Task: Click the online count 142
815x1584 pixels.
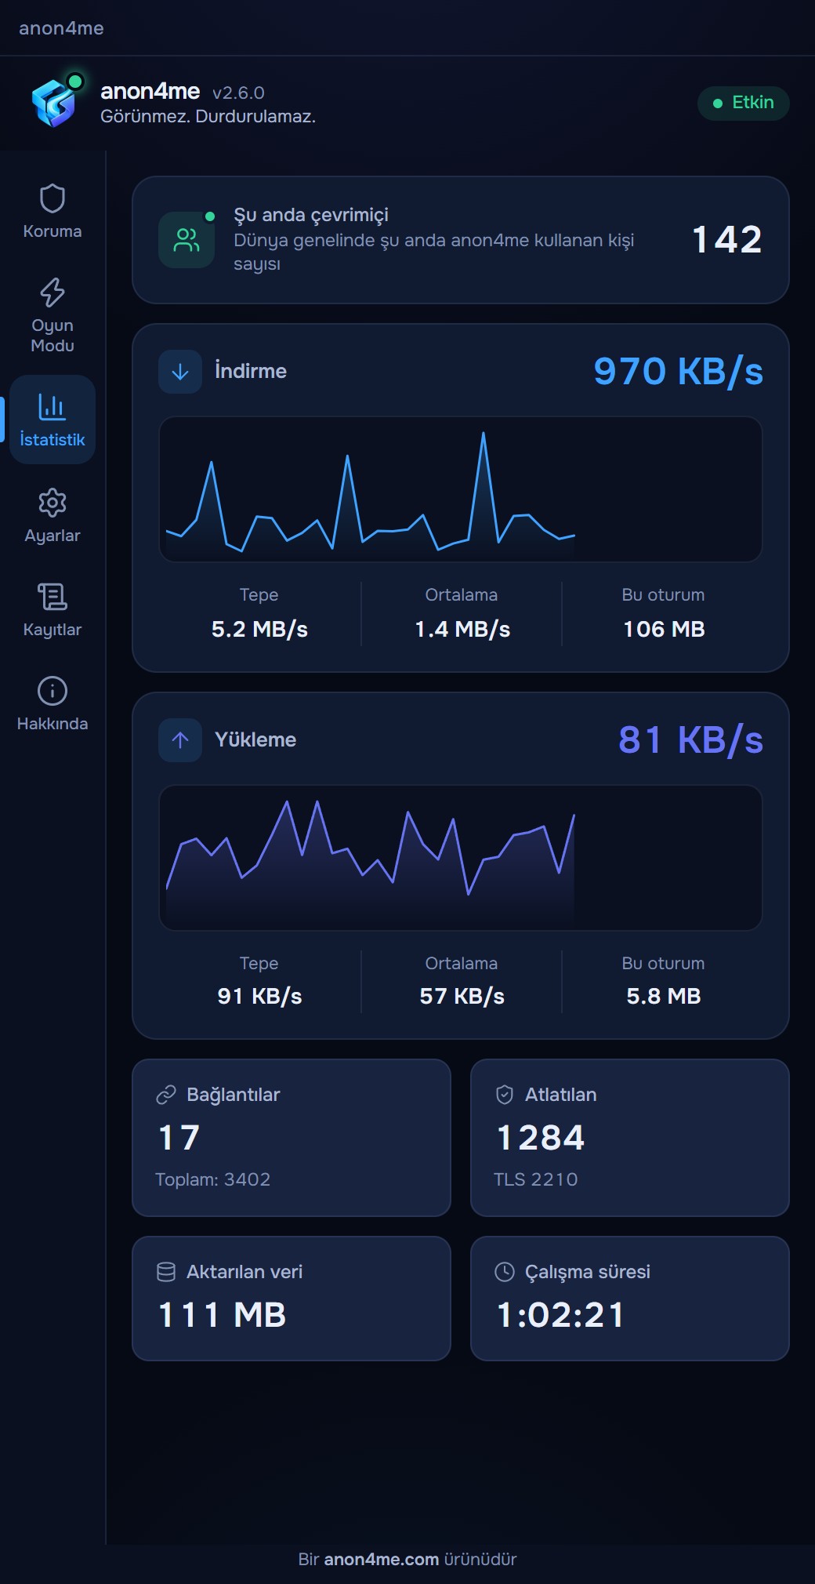Action: [x=727, y=240]
